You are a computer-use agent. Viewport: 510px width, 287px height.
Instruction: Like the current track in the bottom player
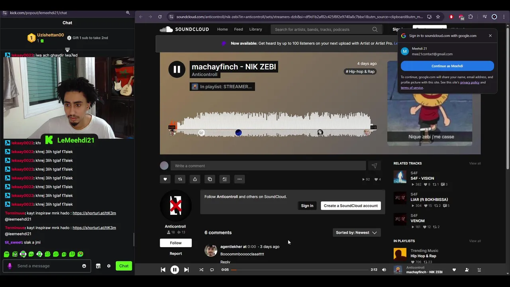click(x=454, y=270)
